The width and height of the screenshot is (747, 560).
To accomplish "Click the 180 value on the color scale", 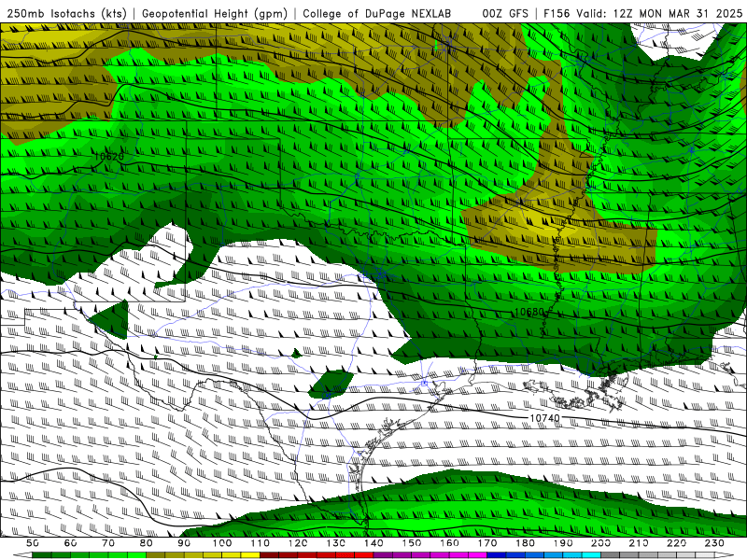I will (x=525, y=543).
